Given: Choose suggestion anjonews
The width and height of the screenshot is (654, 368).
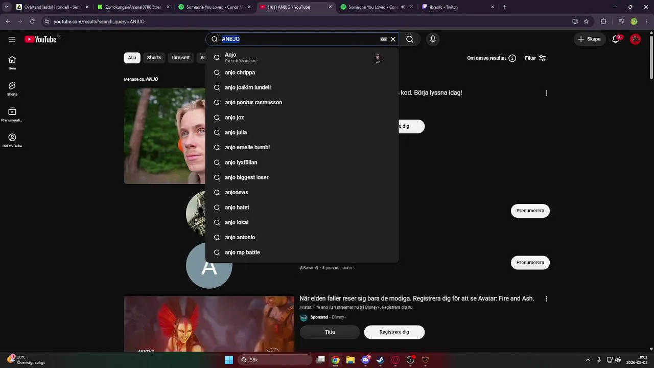Looking at the screenshot, I should [301, 192].
